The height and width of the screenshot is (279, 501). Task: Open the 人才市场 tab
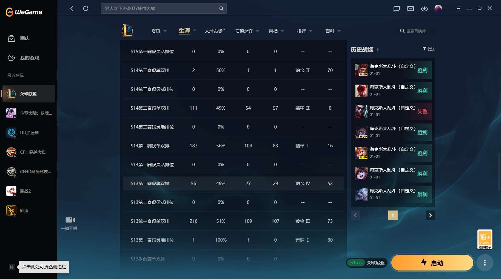[x=214, y=31]
